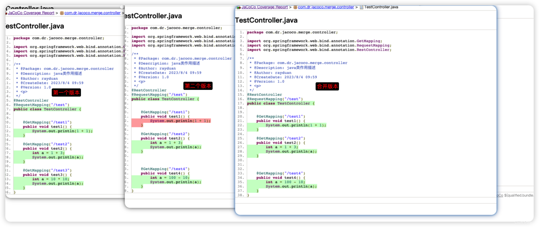Click the TestController.java heading in right window

(x=266, y=20)
